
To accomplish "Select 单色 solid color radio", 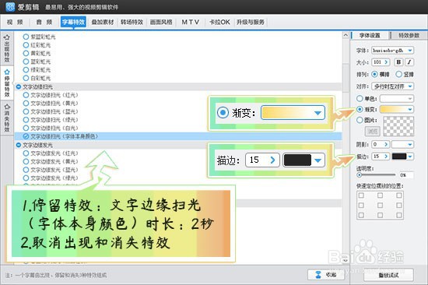I will tap(360, 98).
